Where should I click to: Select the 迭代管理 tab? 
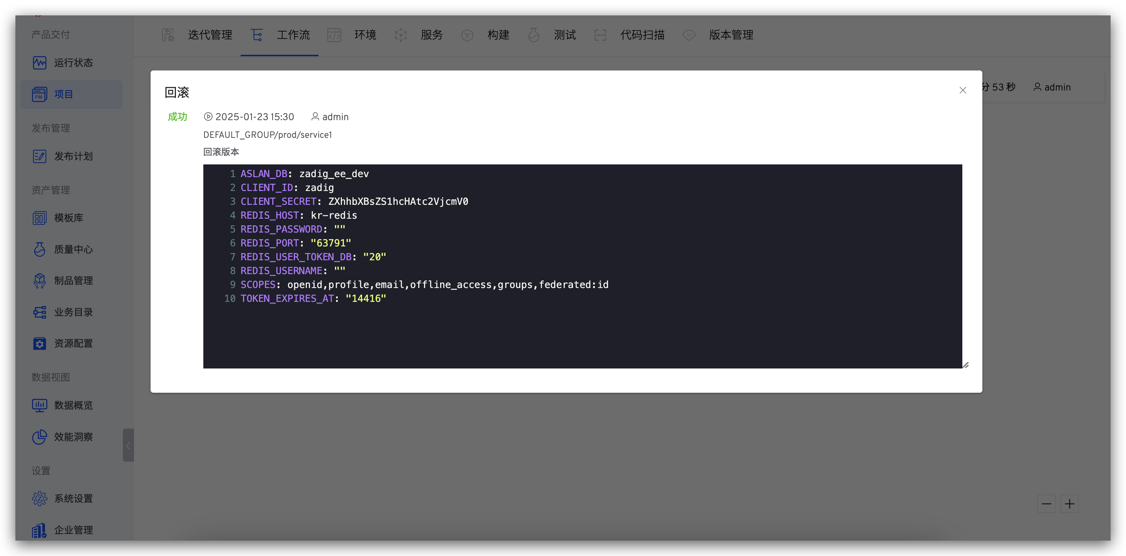[x=210, y=35]
